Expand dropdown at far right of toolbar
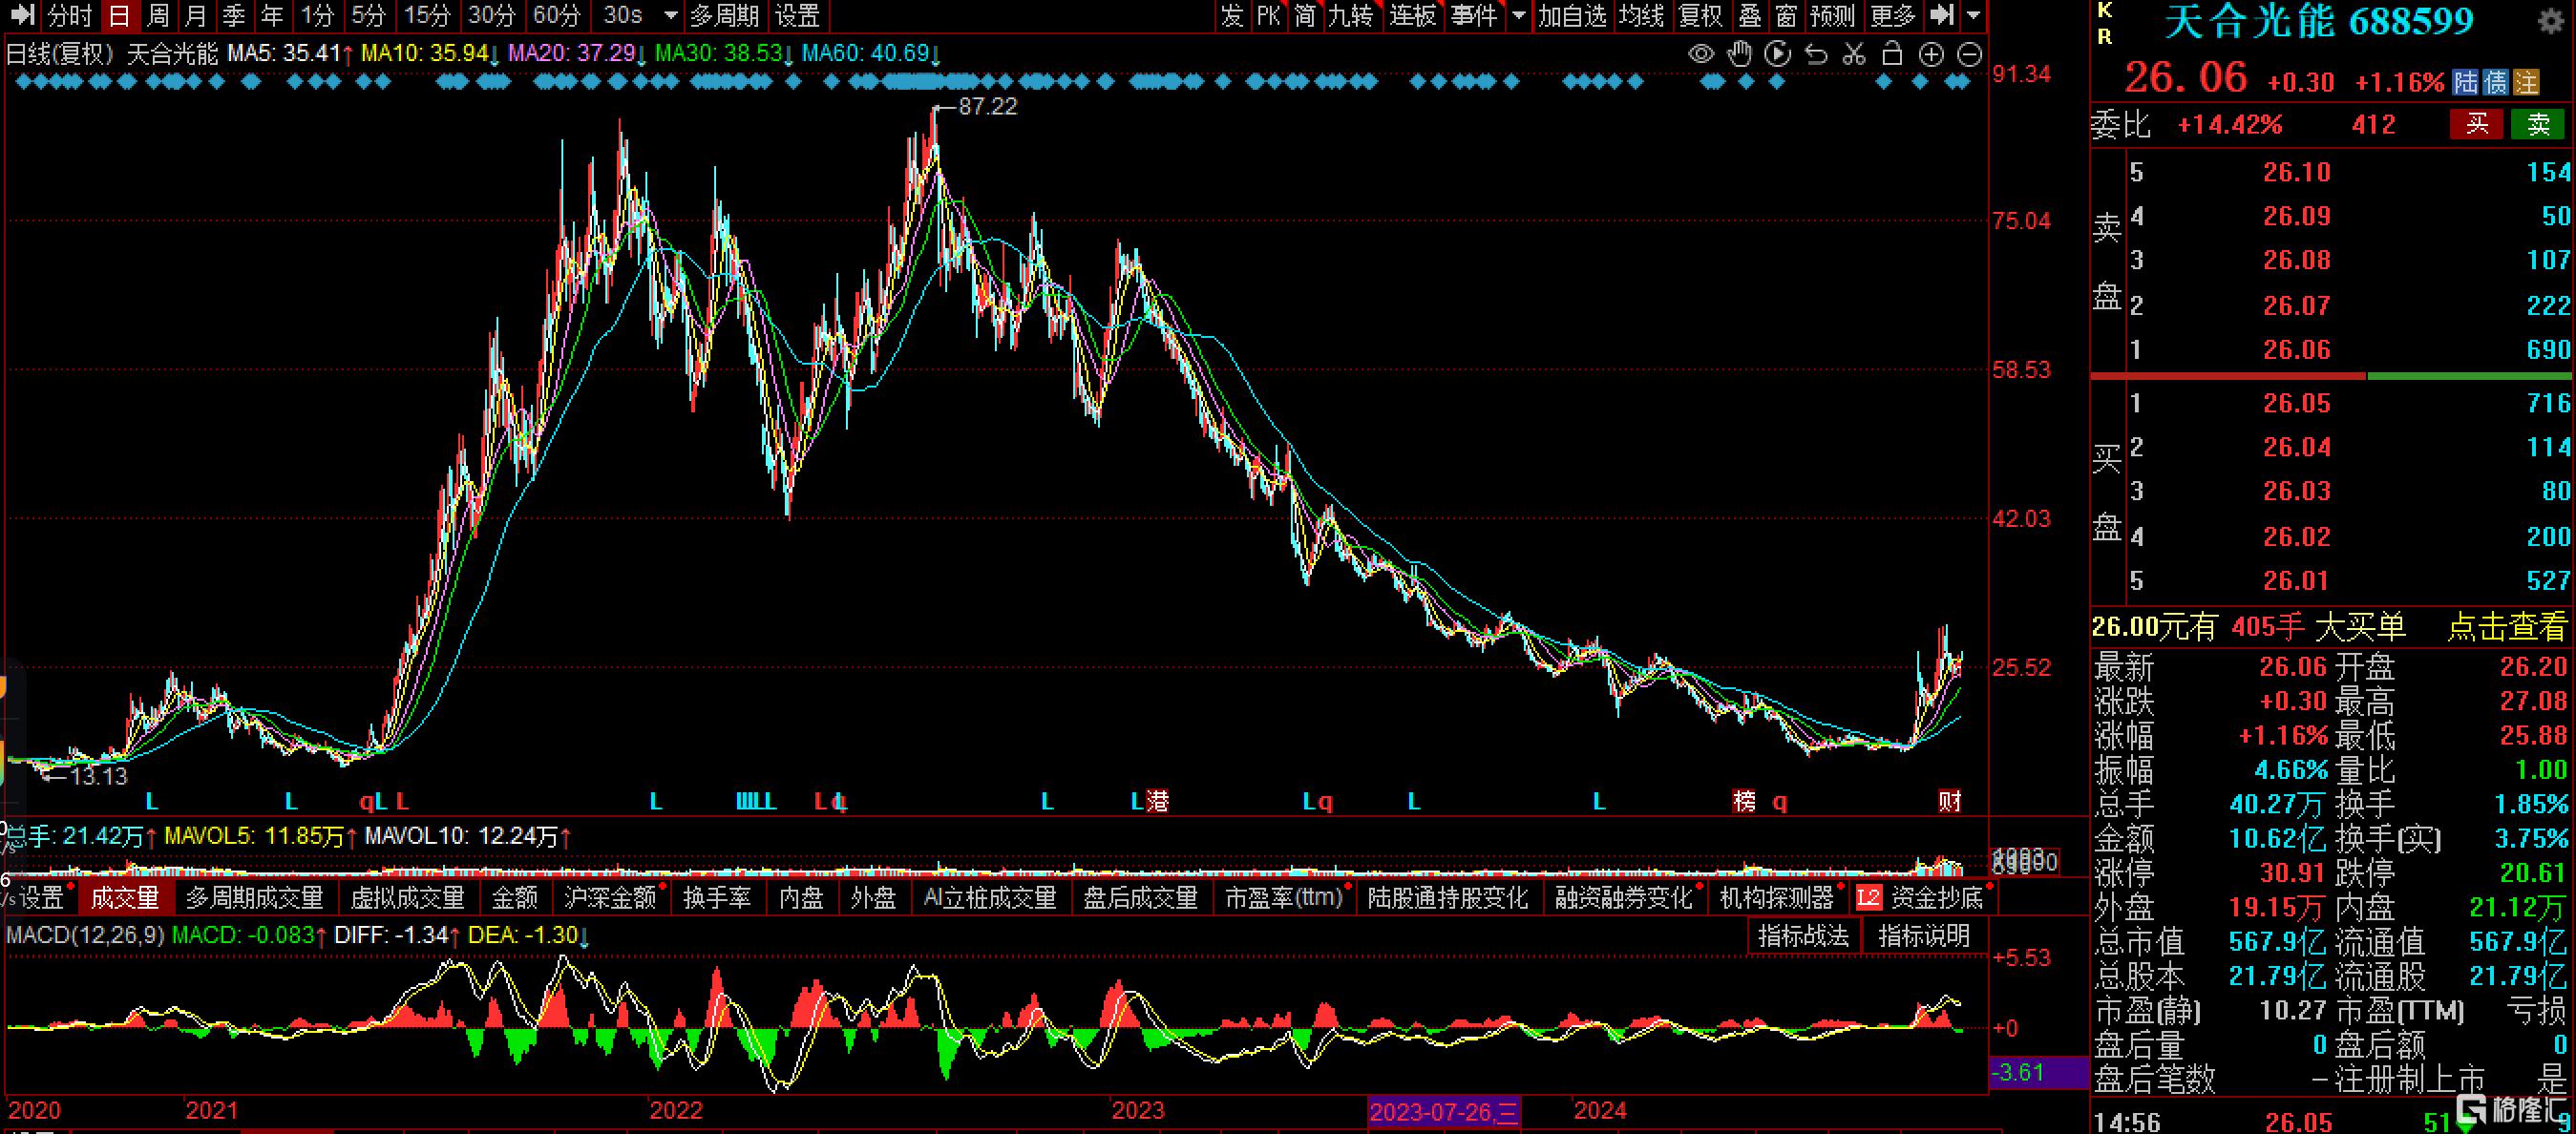The image size is (2576, 1134). 1973,15
